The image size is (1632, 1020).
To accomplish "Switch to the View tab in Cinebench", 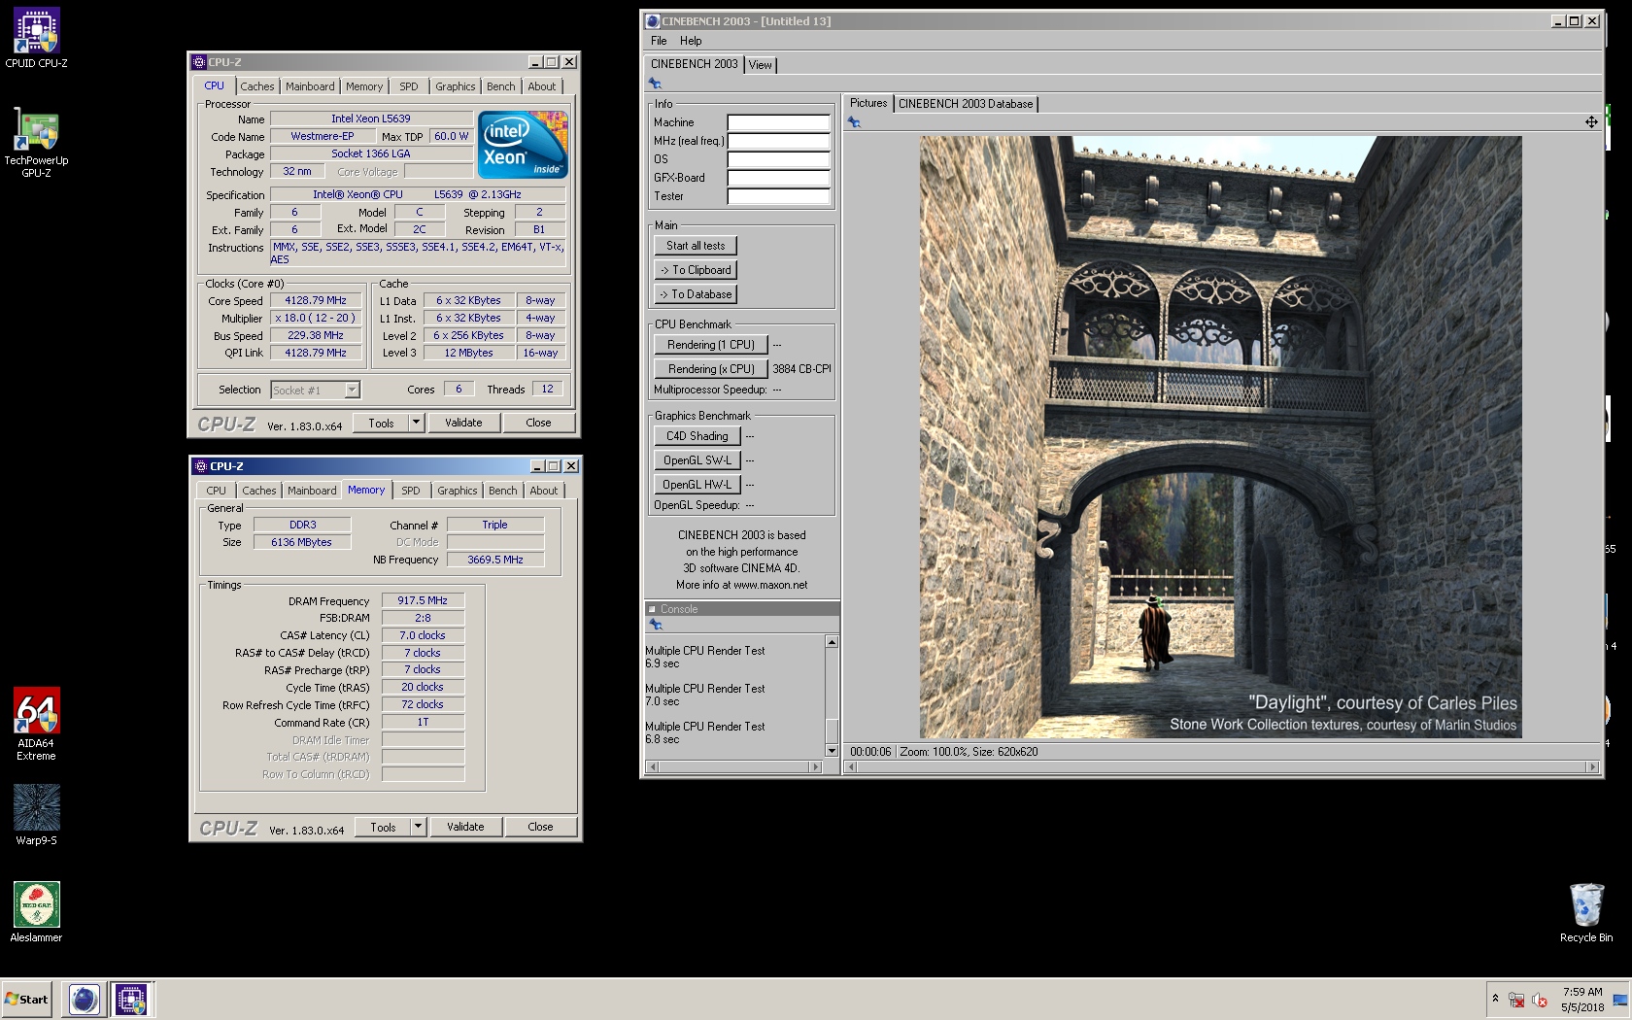I will [x=761, y=65].
